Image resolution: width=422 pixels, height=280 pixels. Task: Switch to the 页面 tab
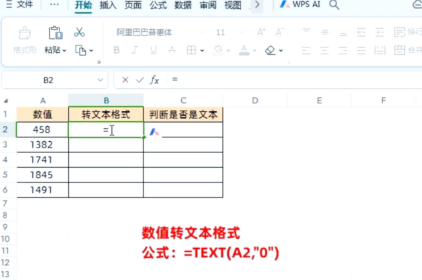click(x=133, y=5)
